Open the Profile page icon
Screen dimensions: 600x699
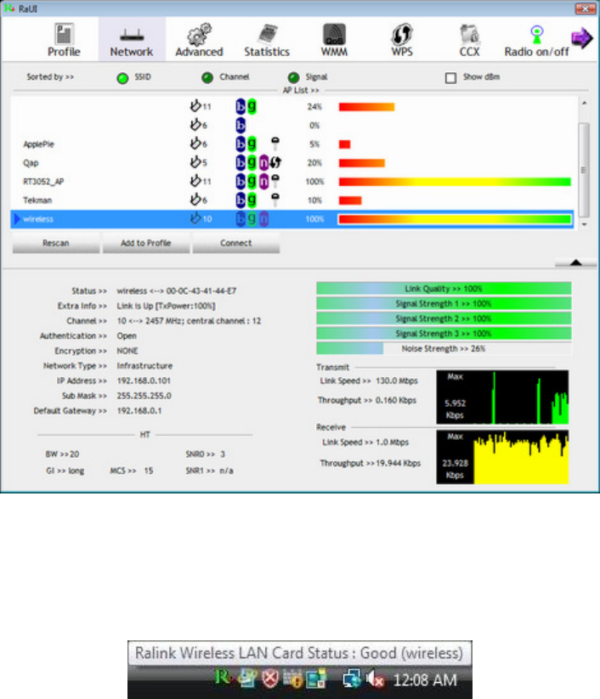pos(64,34)
